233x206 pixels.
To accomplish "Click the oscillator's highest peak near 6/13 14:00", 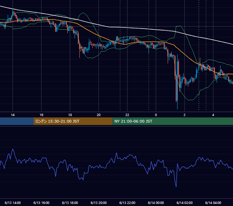I will (x=13, y=149).
